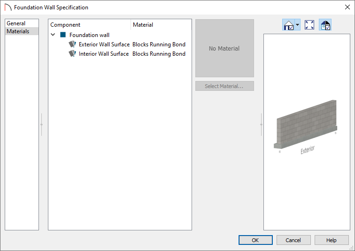Click the Interior Wall Surface material icon

tap(72, 53)
